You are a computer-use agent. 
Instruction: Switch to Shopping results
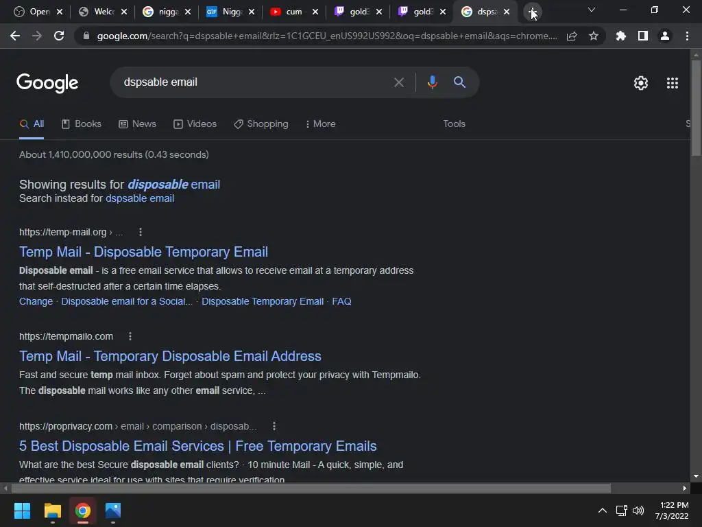pos(261,124)
